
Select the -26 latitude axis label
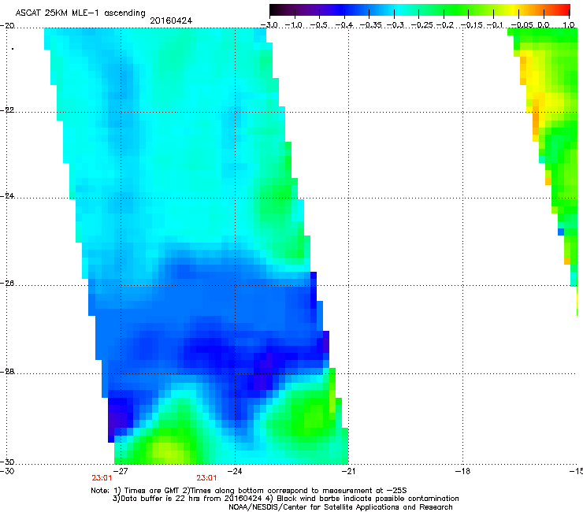(x=7, y=284)
